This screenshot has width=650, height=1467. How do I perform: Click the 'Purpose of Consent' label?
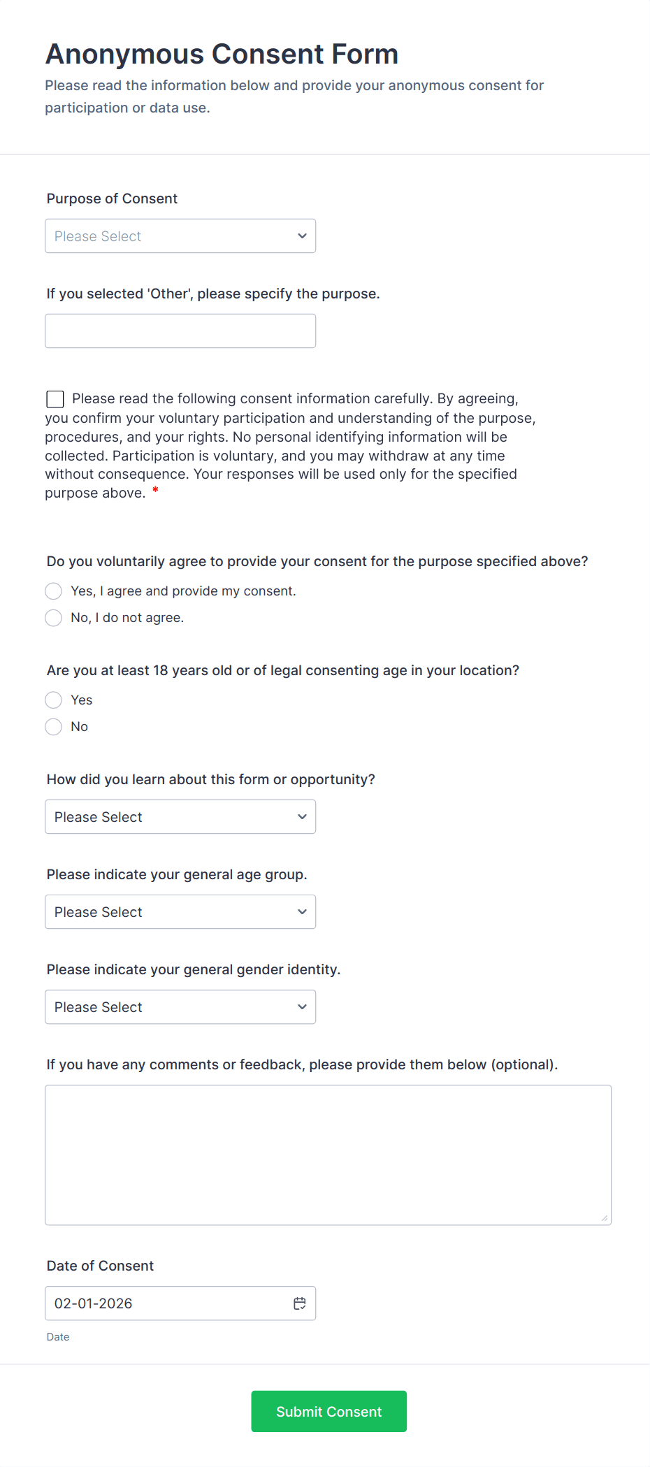112,198
